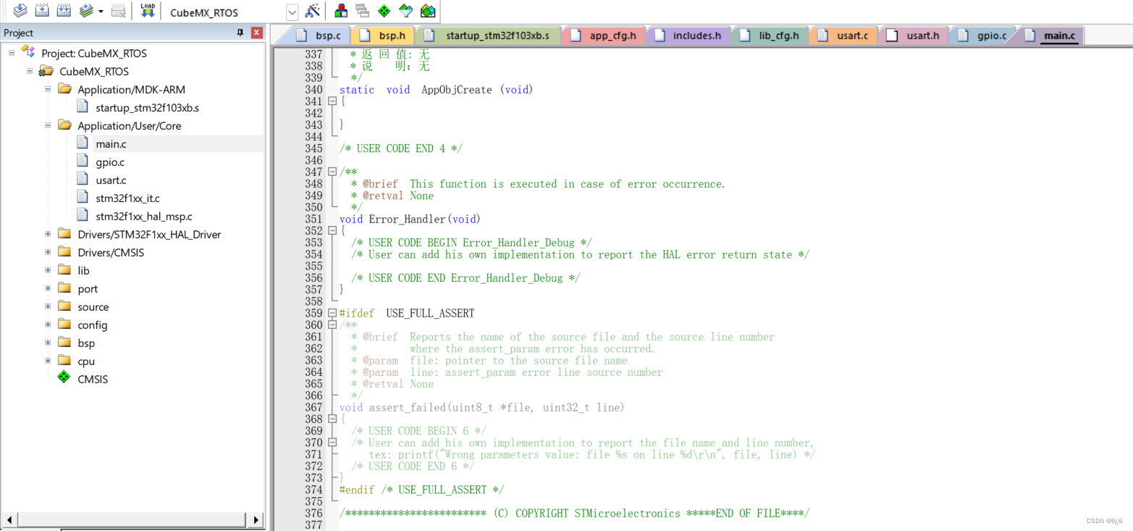Collapse the comment fold at line 370
1133x531 pixels.
point(332,443)
